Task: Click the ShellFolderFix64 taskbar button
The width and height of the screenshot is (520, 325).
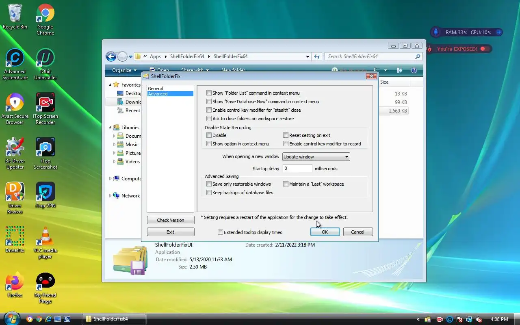Action: [114, 319]
